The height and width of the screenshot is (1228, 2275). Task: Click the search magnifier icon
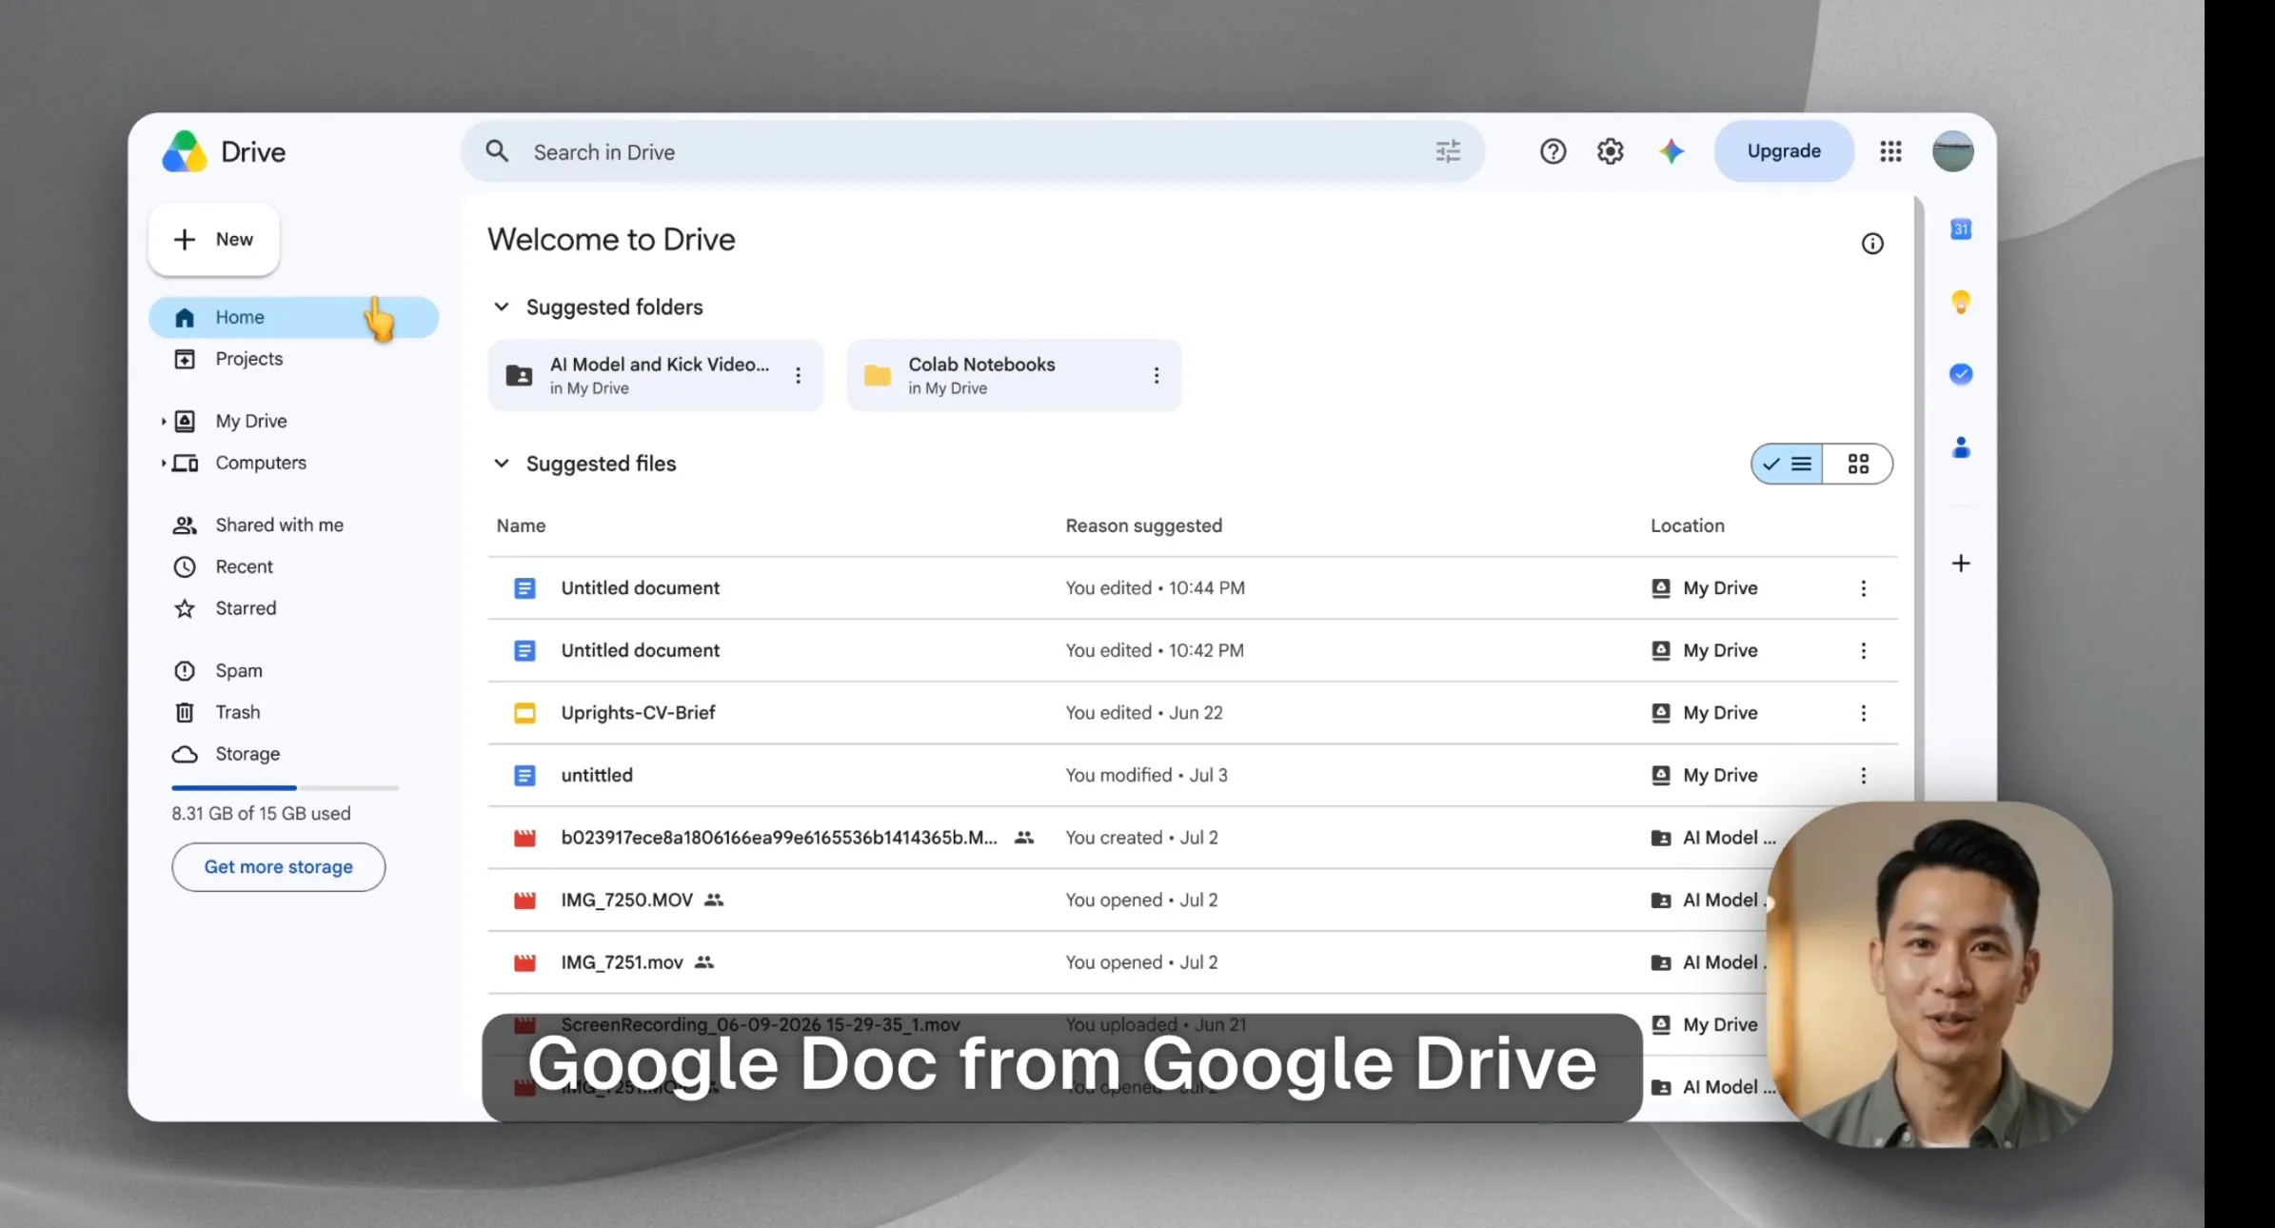pos(497,151)
